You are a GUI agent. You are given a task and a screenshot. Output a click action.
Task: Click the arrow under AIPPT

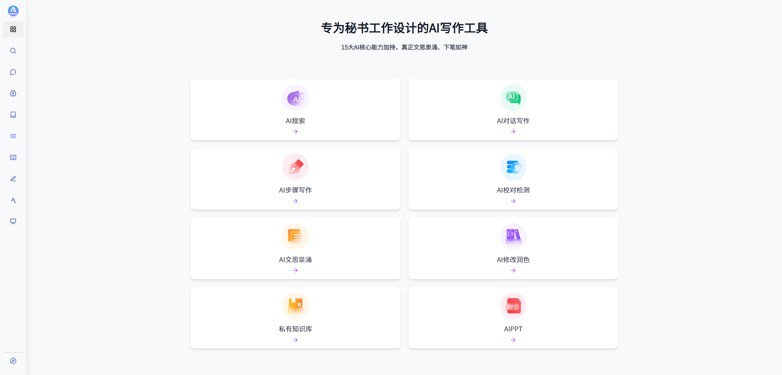pos(513,340)
